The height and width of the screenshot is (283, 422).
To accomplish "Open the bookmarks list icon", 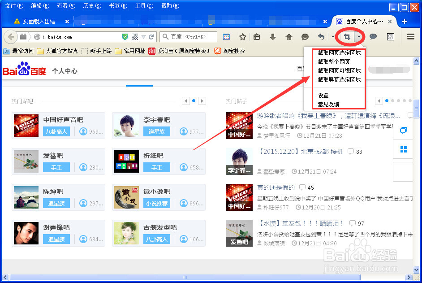I will (257, 37).
